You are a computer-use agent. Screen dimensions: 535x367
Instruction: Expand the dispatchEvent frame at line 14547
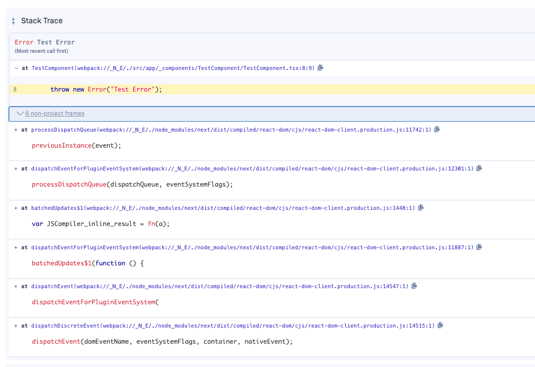[16, 286]
